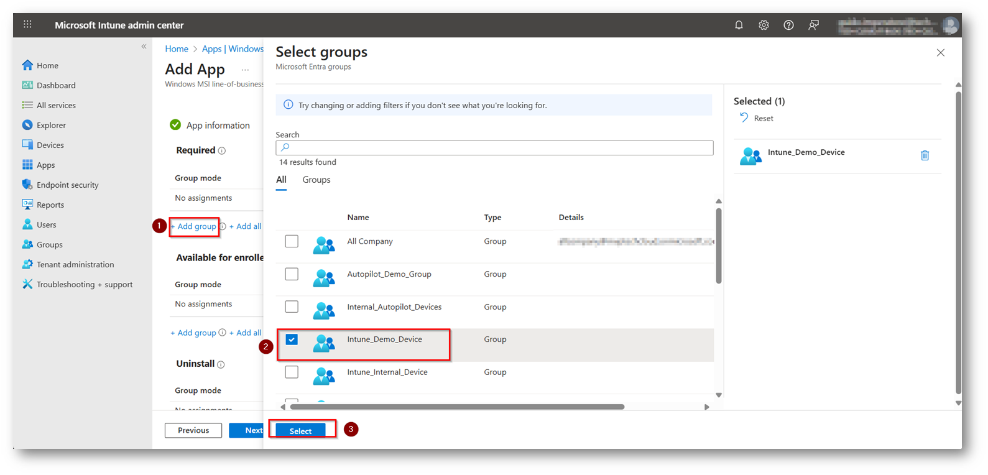Click the Internal_Autopilot_Devices group icon

324,310
